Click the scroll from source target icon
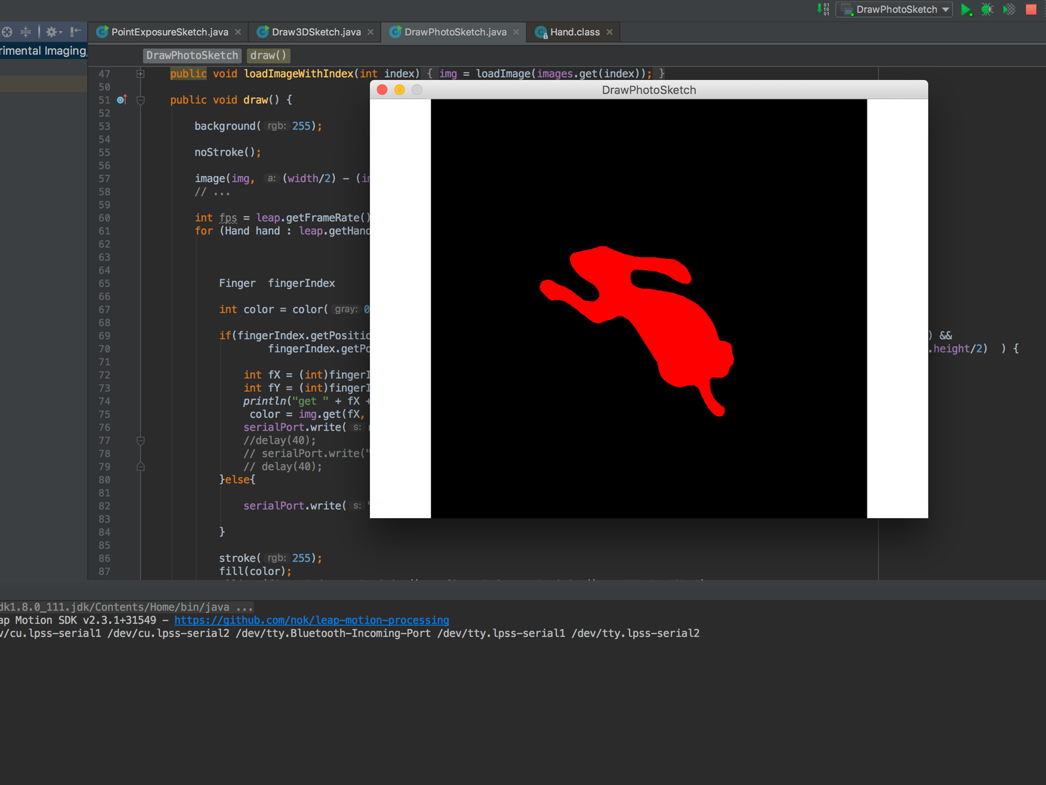The image size is (1046, 785). pyautogui.click(x=7, y=31)
